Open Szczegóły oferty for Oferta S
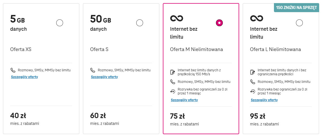Viewport: 322px width, 137px height. [x=104, y=77]
